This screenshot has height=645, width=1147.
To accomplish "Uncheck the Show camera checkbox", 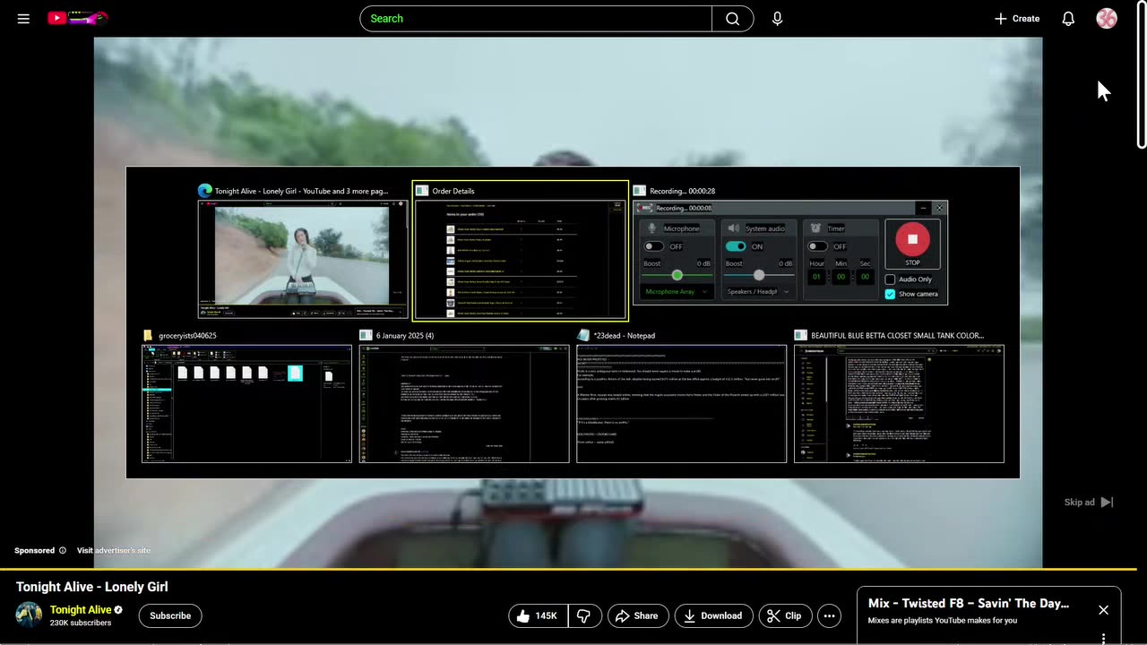I will 890,294.
